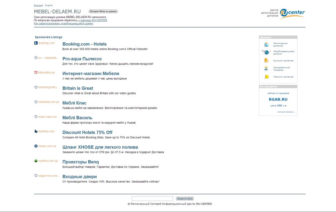Switch language to English
The image size is (336, 212).
[49, 5]
